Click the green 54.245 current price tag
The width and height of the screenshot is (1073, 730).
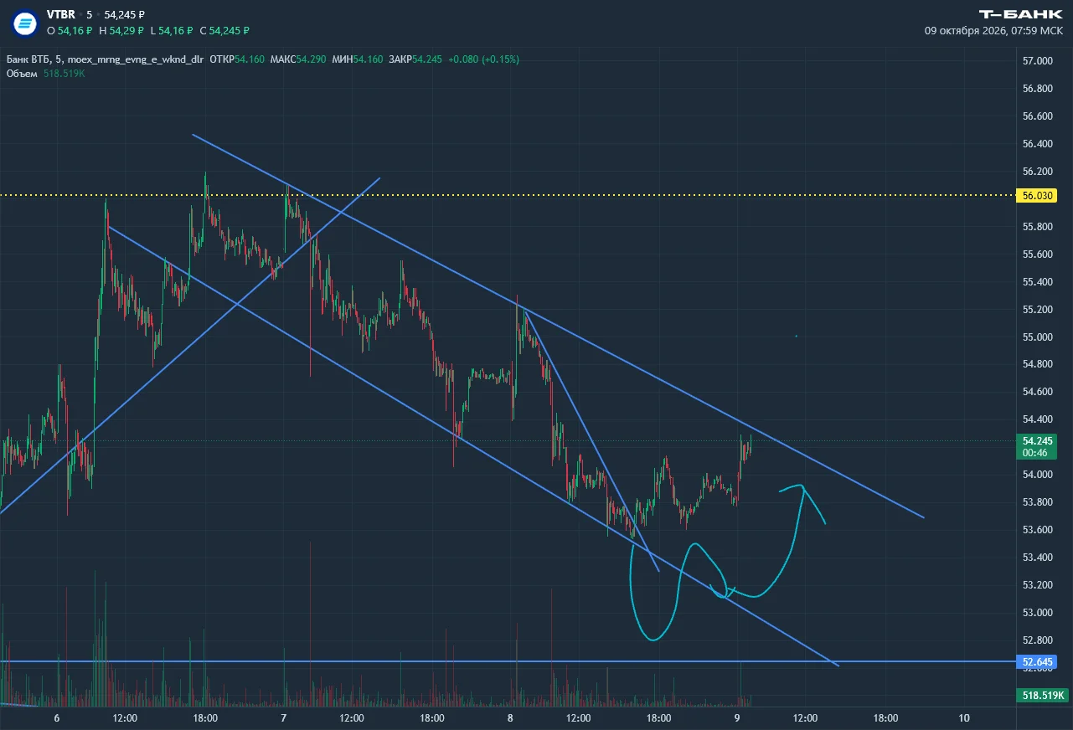pyautogui.click(x=1039, y=440)
